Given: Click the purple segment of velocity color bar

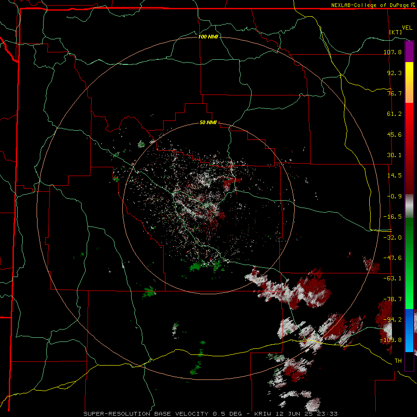Looking at the screenshot, I should point(409,51).
